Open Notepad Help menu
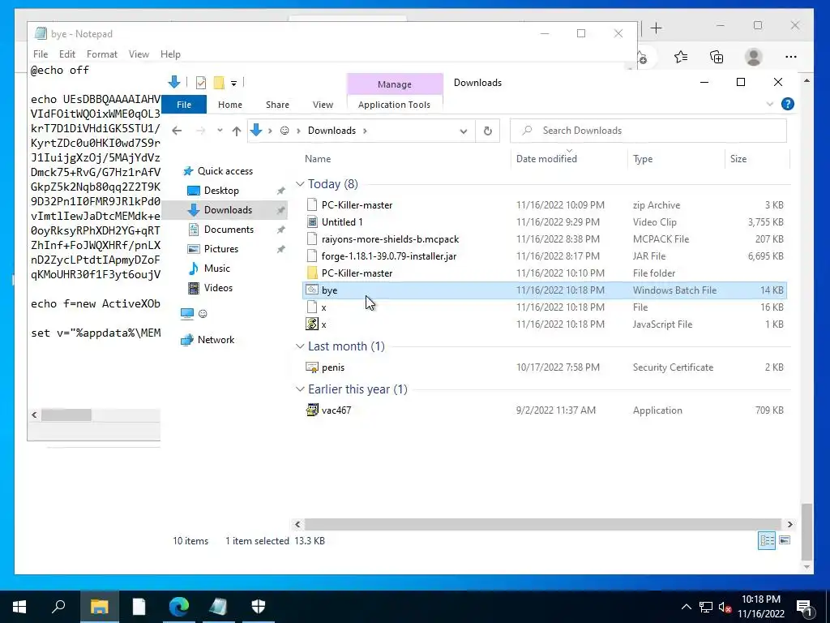 point(170,54)
